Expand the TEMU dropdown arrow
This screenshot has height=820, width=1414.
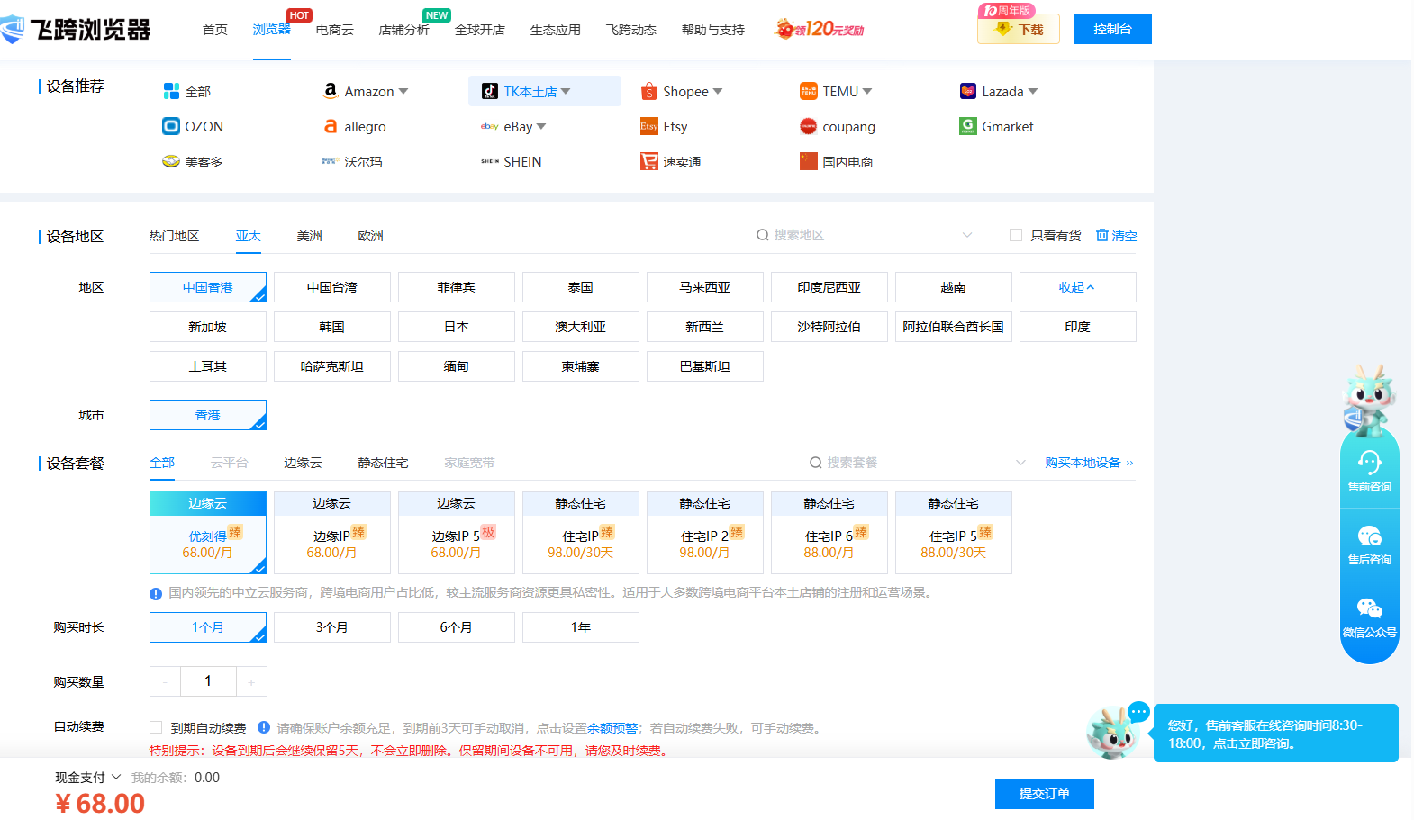(x=867, y=91)
